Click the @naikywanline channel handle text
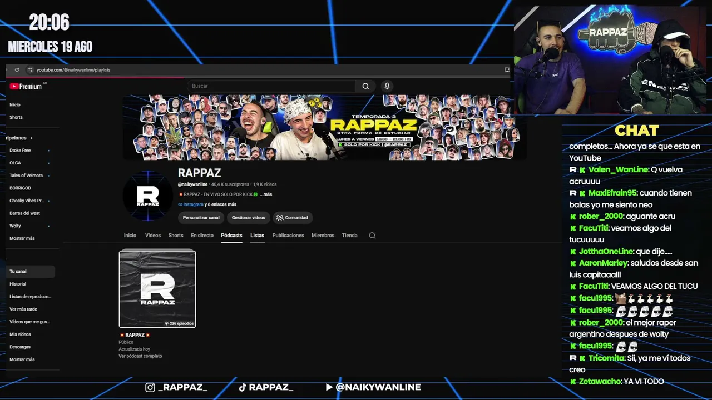Screen dimensions: 712x400 [192, 184]
